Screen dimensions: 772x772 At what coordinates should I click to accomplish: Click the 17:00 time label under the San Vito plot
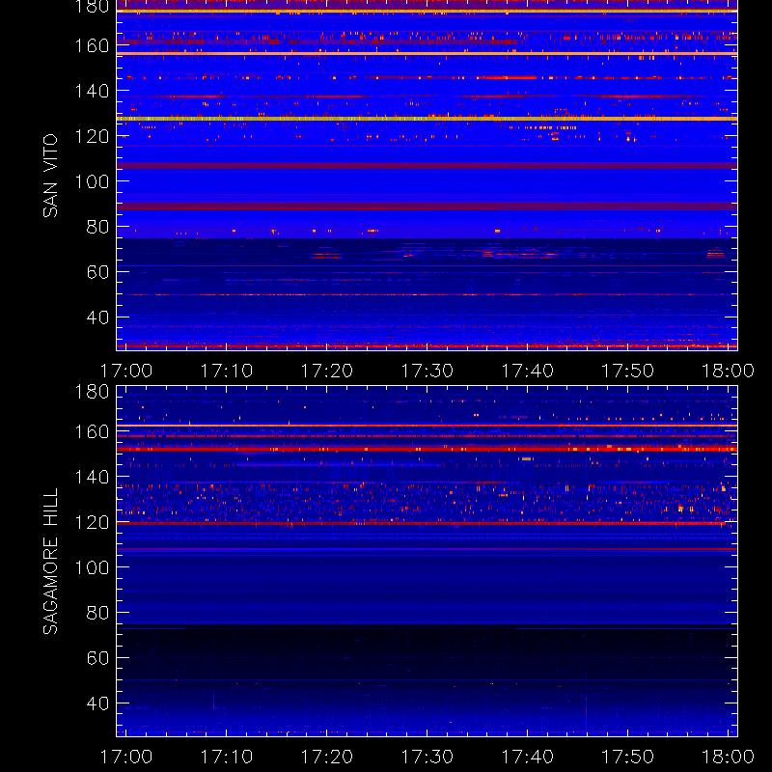(x=126, y=371)
